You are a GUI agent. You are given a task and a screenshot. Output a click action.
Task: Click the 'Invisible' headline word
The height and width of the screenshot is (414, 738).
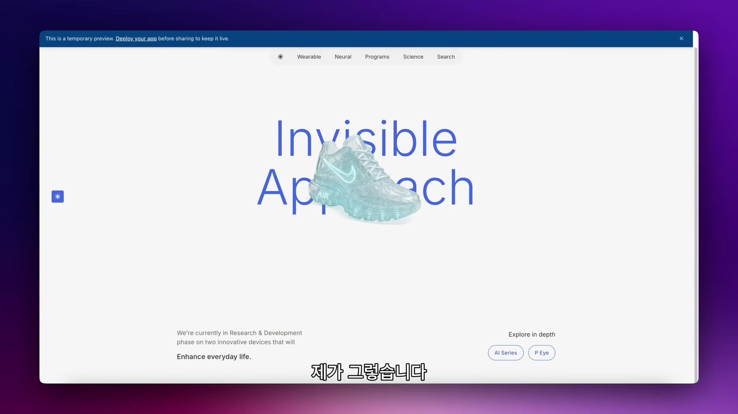click(x=366, y=139)
